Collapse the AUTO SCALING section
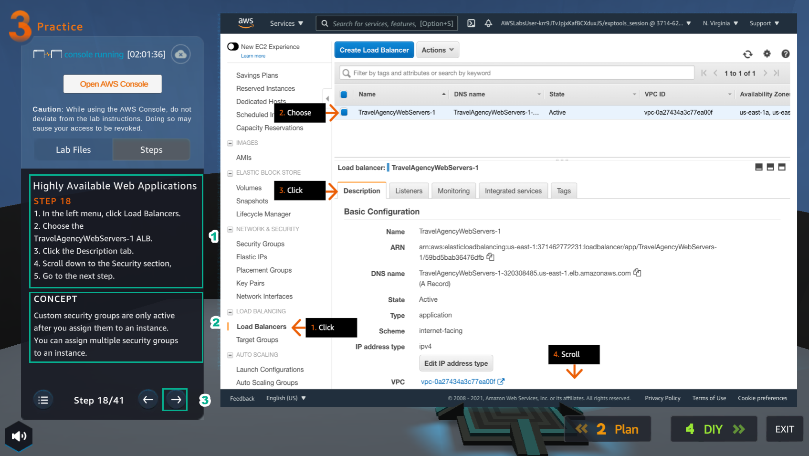 [x=230, y=355]
